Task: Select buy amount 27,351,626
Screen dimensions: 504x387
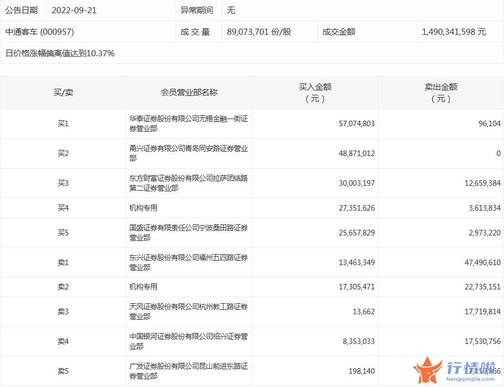Action: [357, 208]
